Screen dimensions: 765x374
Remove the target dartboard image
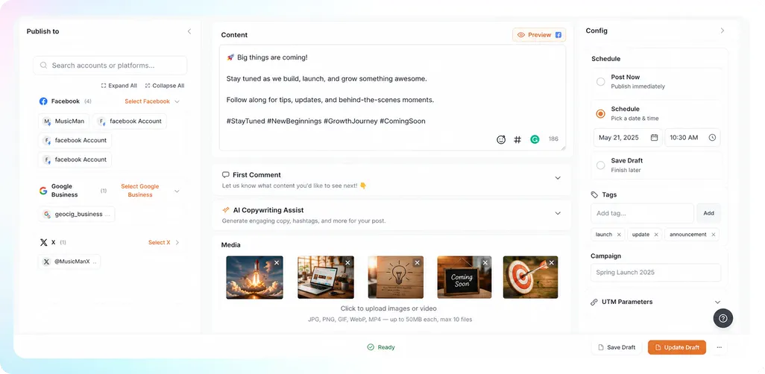pos(551,263)
